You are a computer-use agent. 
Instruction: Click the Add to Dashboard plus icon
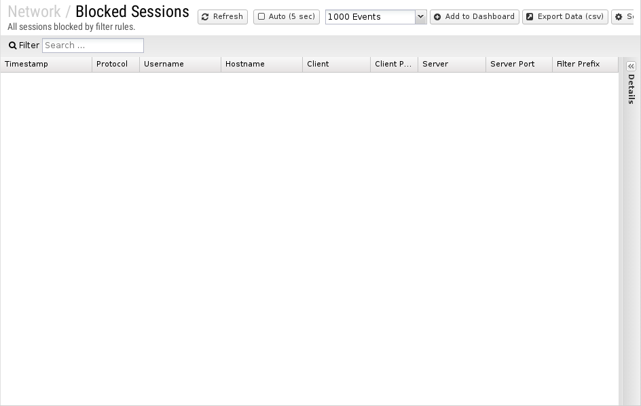(437, 17)
